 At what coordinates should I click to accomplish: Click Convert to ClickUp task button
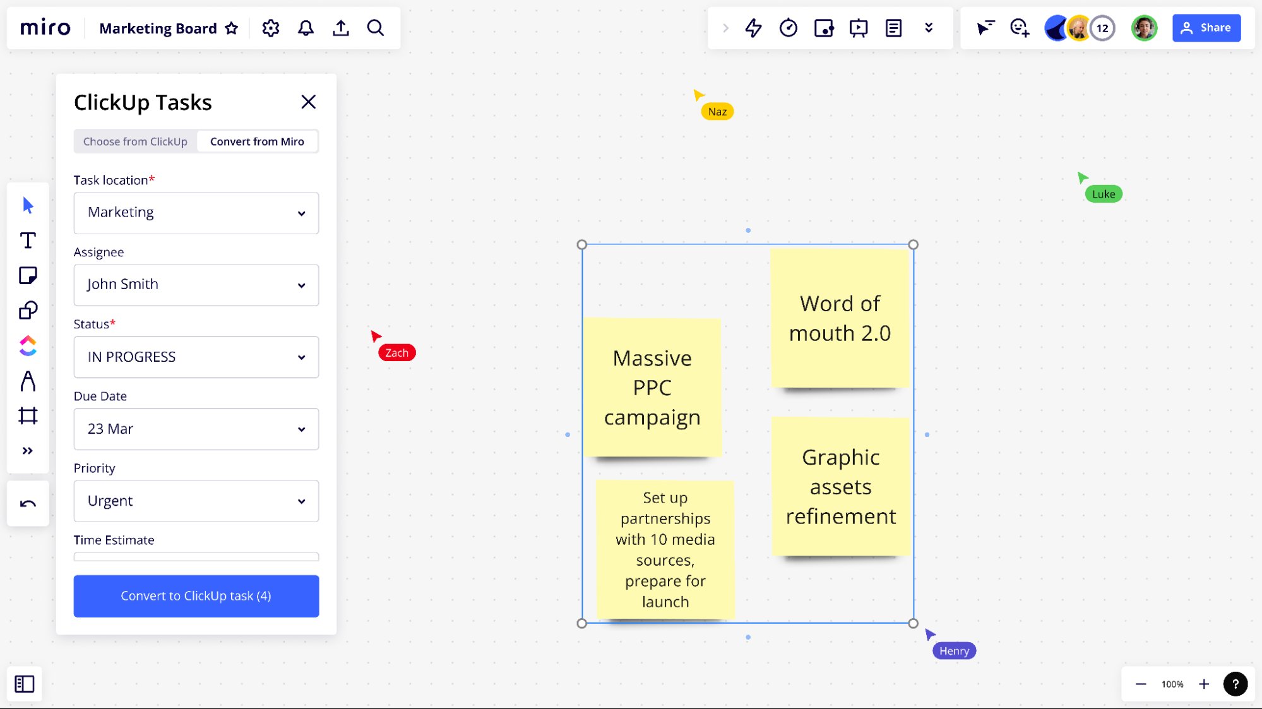(196, 596)
